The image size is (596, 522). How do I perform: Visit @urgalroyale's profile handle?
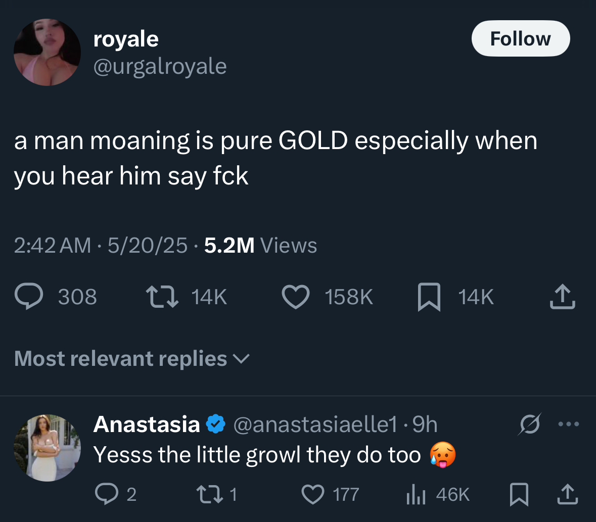(160, 66)
